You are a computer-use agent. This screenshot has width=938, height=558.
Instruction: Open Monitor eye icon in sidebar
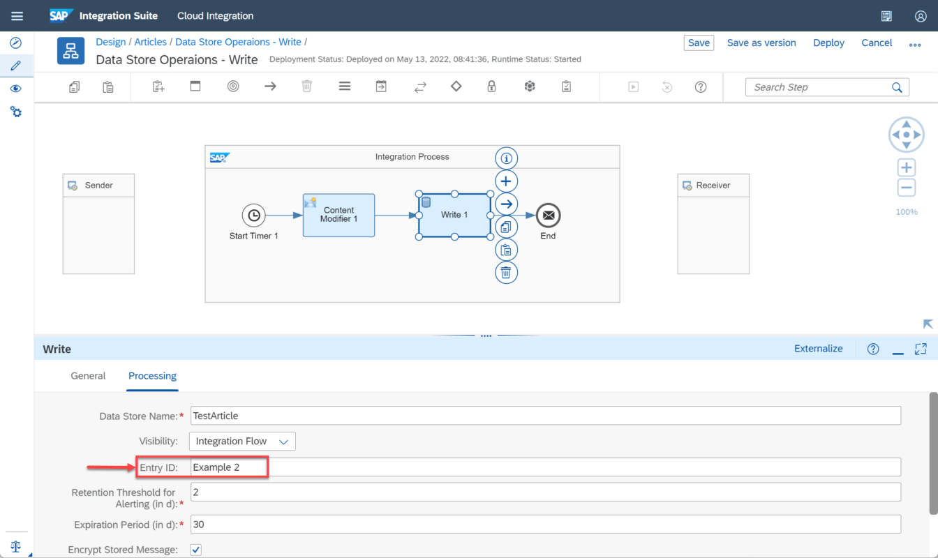(16, 89)
